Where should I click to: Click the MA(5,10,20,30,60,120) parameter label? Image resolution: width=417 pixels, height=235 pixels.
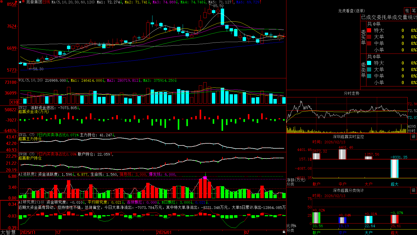[x=73, y=2]
